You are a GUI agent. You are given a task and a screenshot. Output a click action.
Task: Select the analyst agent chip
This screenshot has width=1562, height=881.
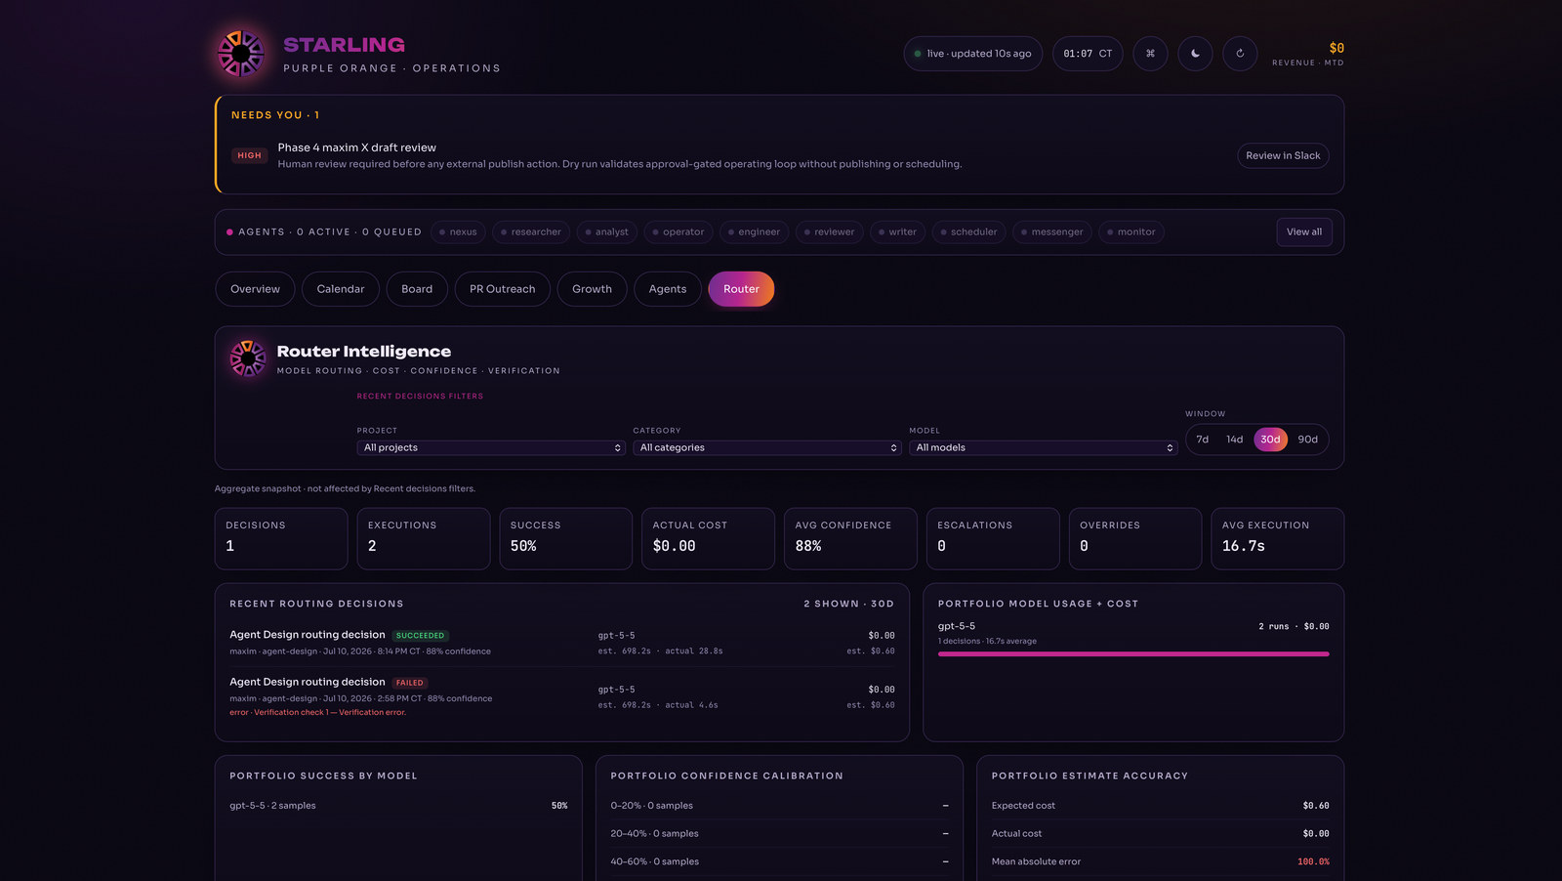coord(606,232)
